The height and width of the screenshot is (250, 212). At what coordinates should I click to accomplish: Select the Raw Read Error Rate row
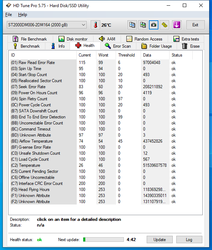click(101, 63)
